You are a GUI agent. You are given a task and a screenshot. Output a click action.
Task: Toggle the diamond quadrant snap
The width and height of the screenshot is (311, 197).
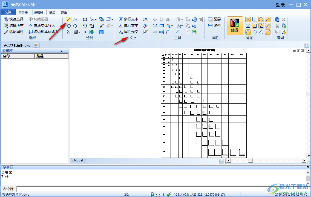tap(255, 32)
